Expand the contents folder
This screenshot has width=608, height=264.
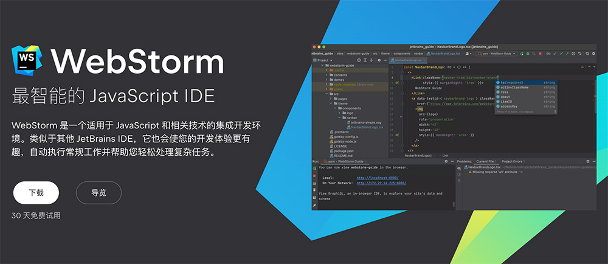(326, 75)
